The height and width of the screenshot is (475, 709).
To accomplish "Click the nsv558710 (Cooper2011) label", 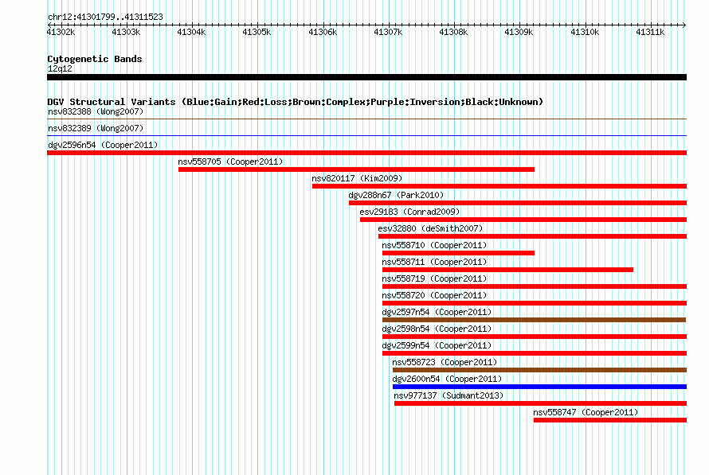I will [x=434, y=245].
